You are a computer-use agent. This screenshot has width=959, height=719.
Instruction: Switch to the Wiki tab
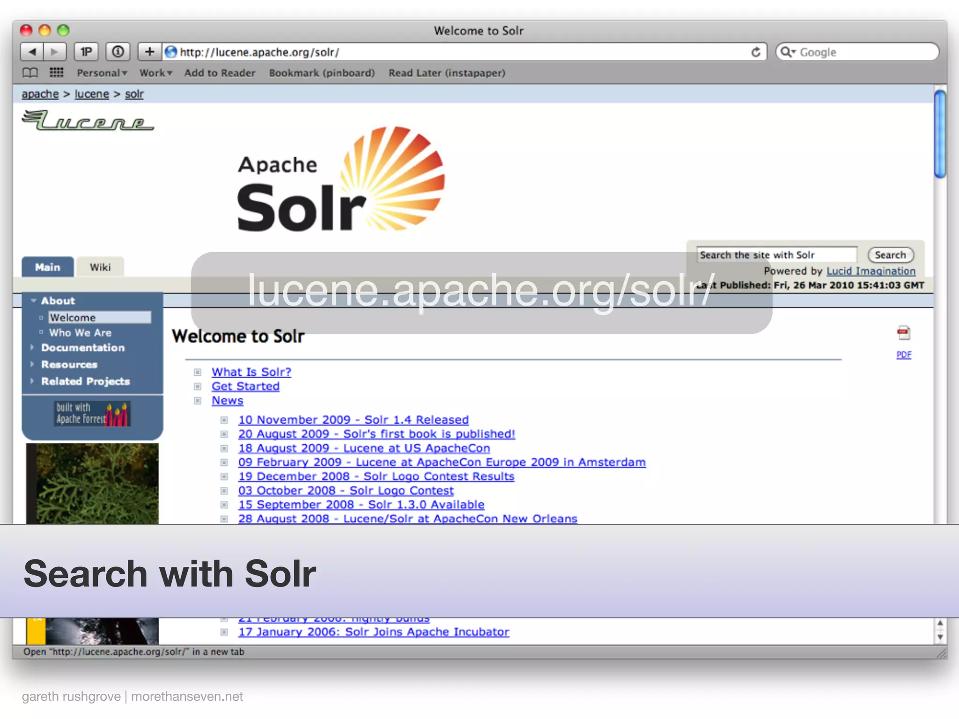100,267
